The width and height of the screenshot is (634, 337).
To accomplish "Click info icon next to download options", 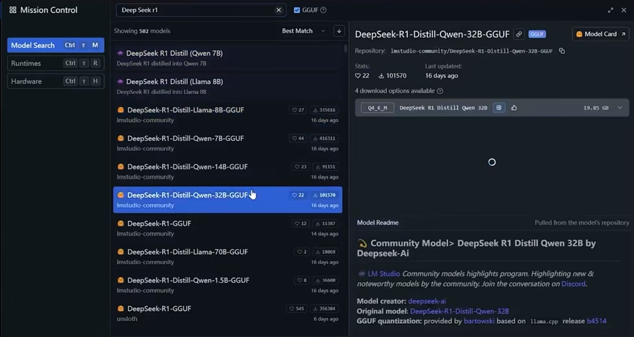I will pos(440,91).
